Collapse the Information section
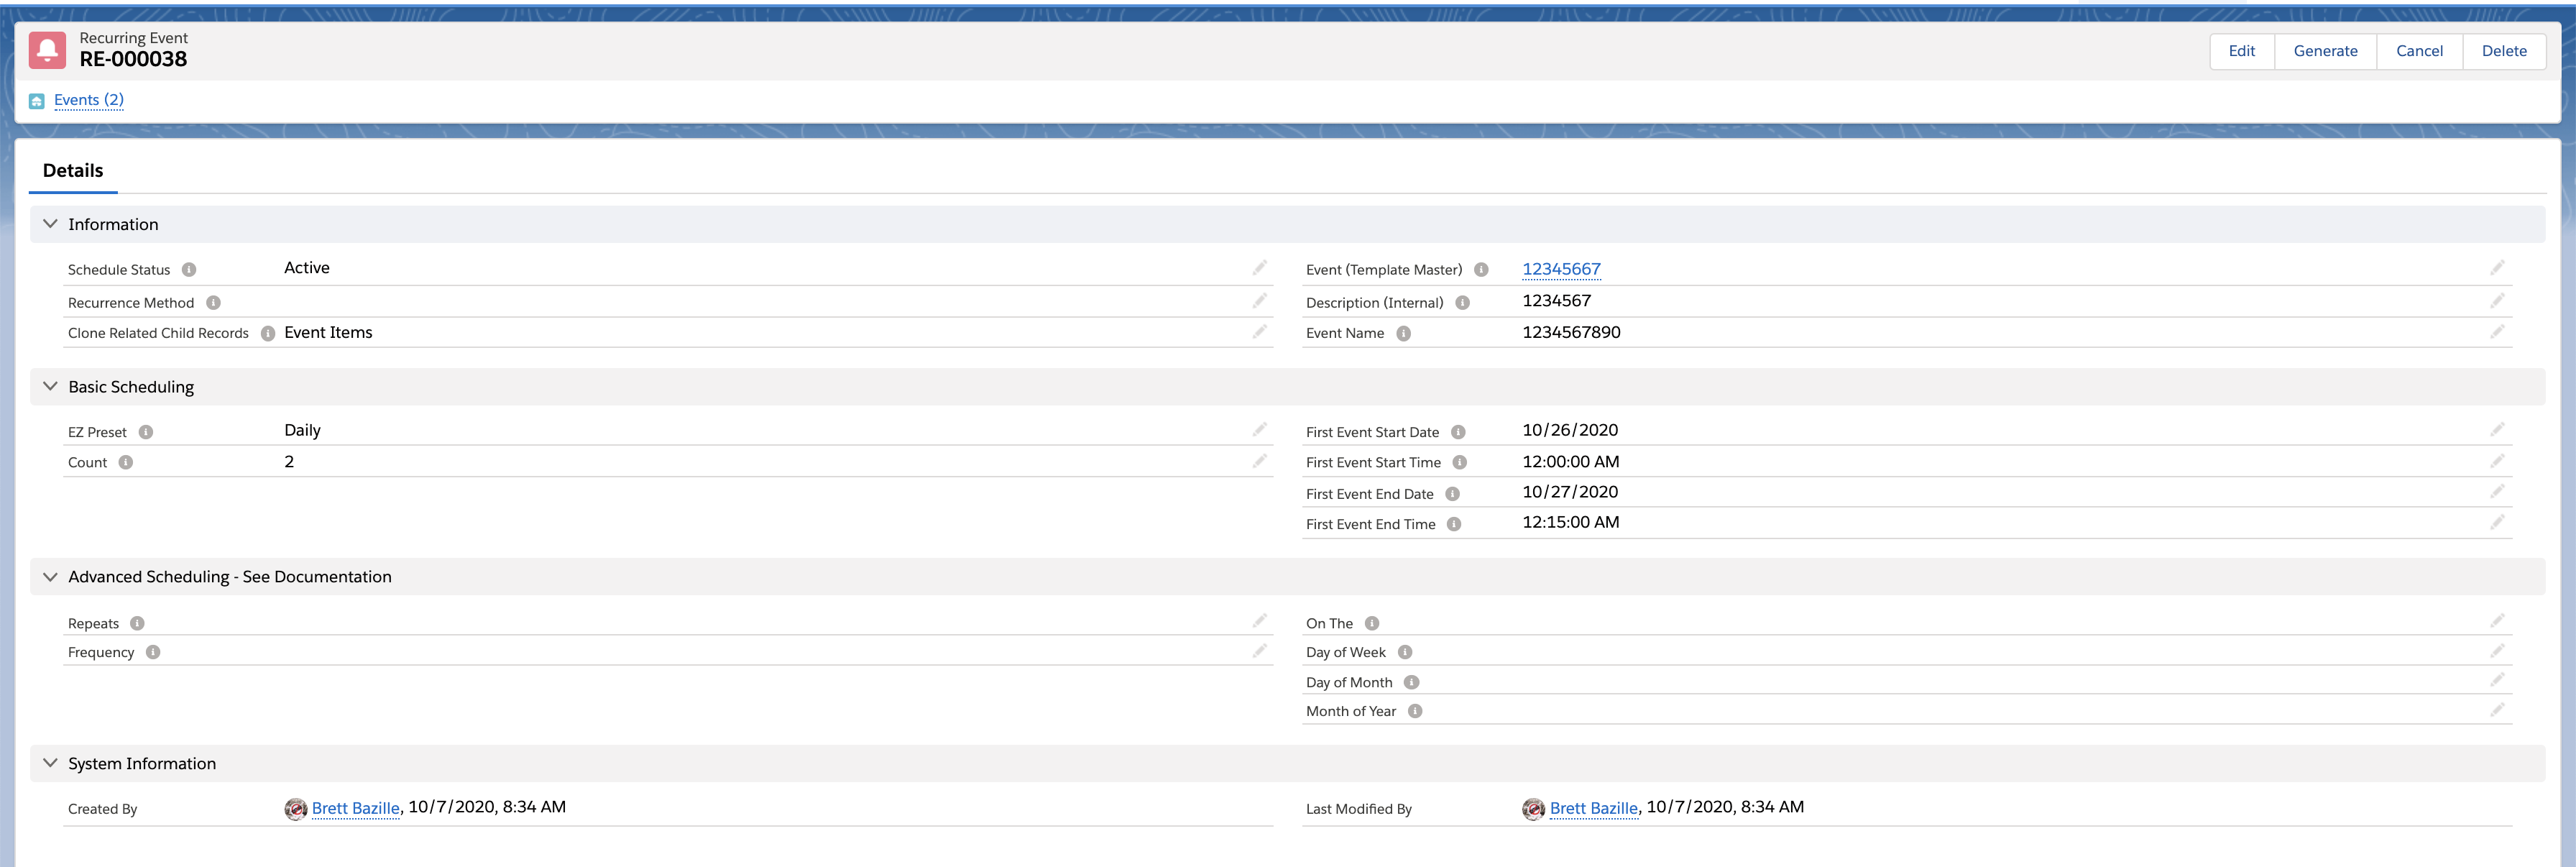Screen dimensions: 2576x867 click(x=50, y=224)
